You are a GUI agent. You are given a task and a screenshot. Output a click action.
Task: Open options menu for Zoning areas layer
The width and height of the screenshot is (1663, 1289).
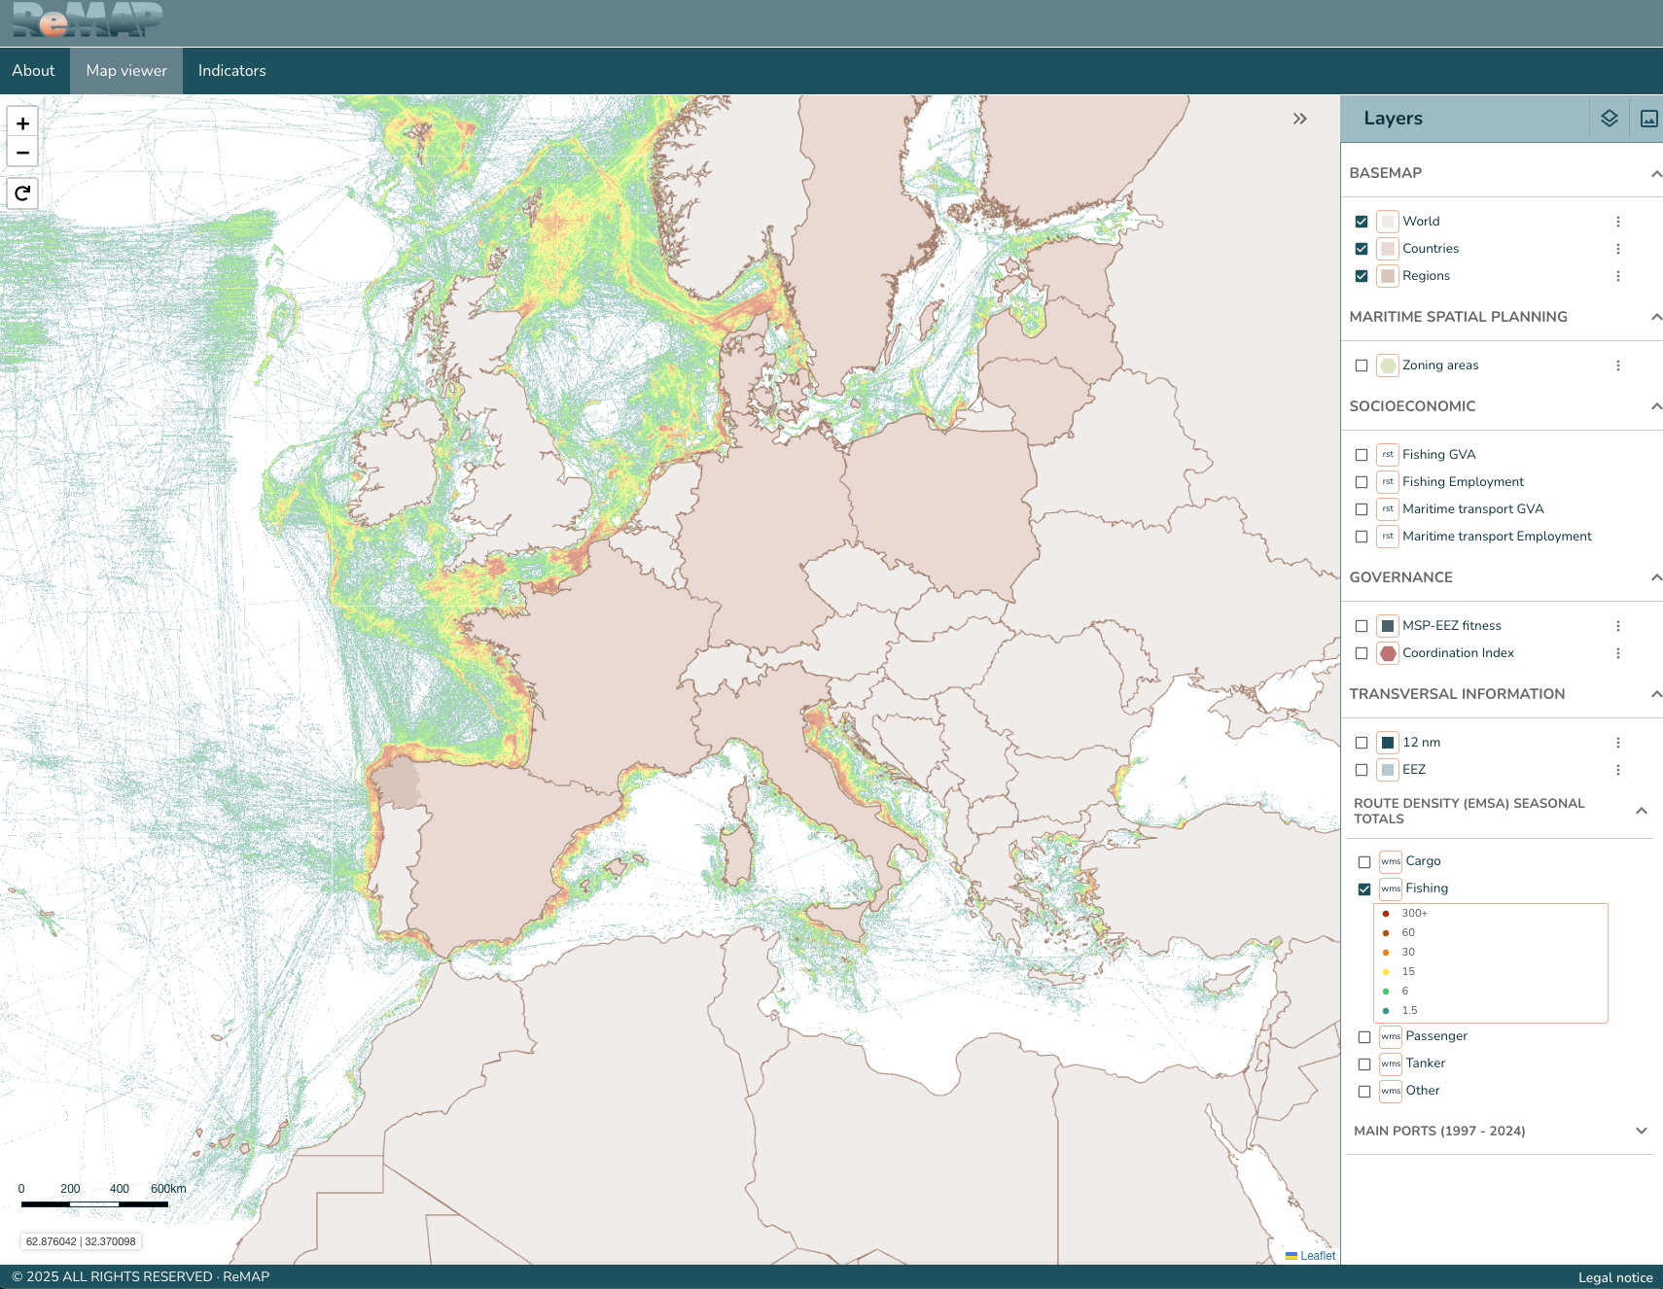point(1618,366)
